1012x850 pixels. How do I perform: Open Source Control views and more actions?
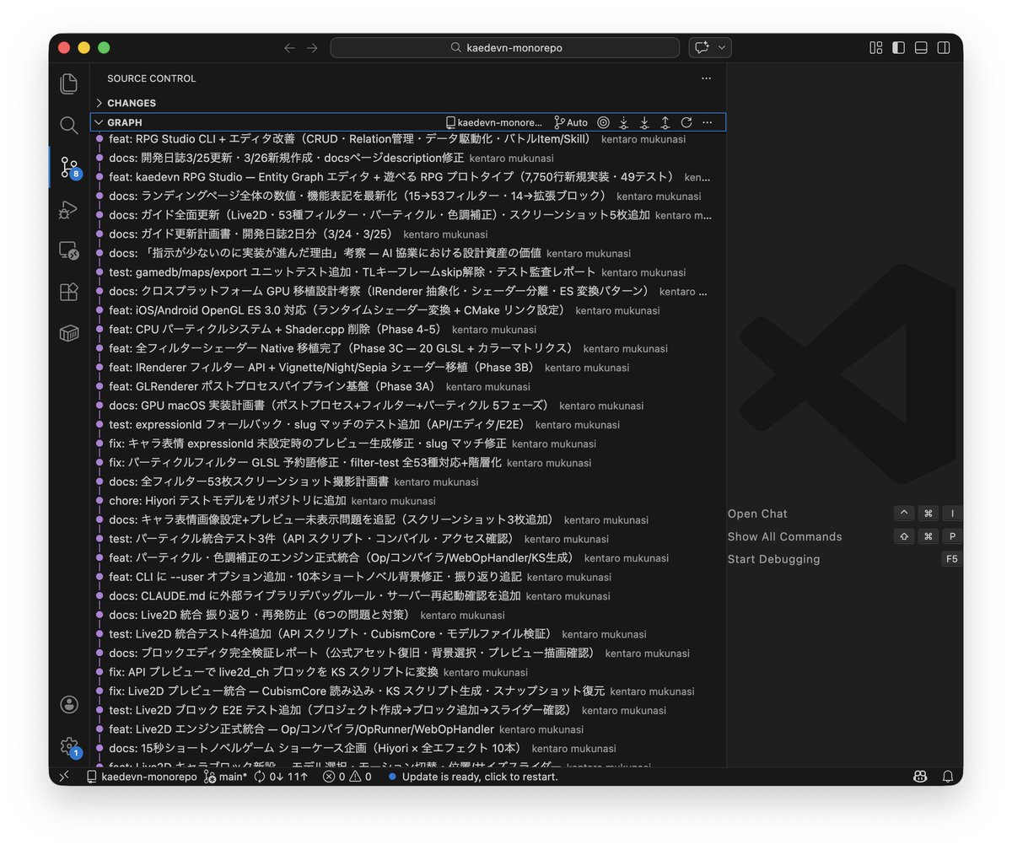[x=707, y=78]
